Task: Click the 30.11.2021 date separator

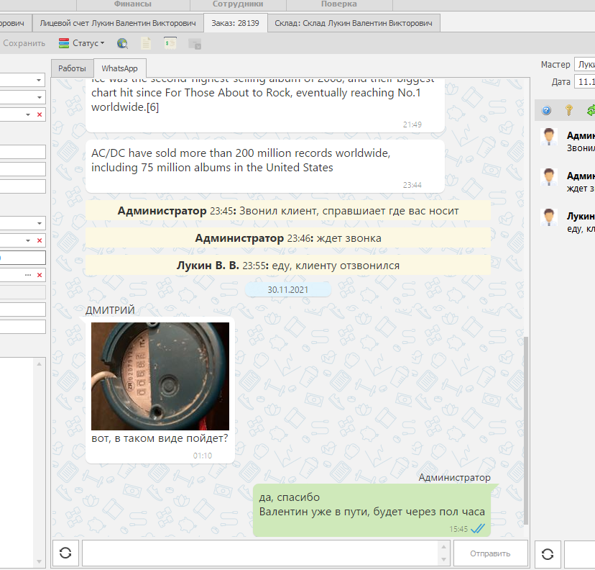Action: tap(288, 289)
